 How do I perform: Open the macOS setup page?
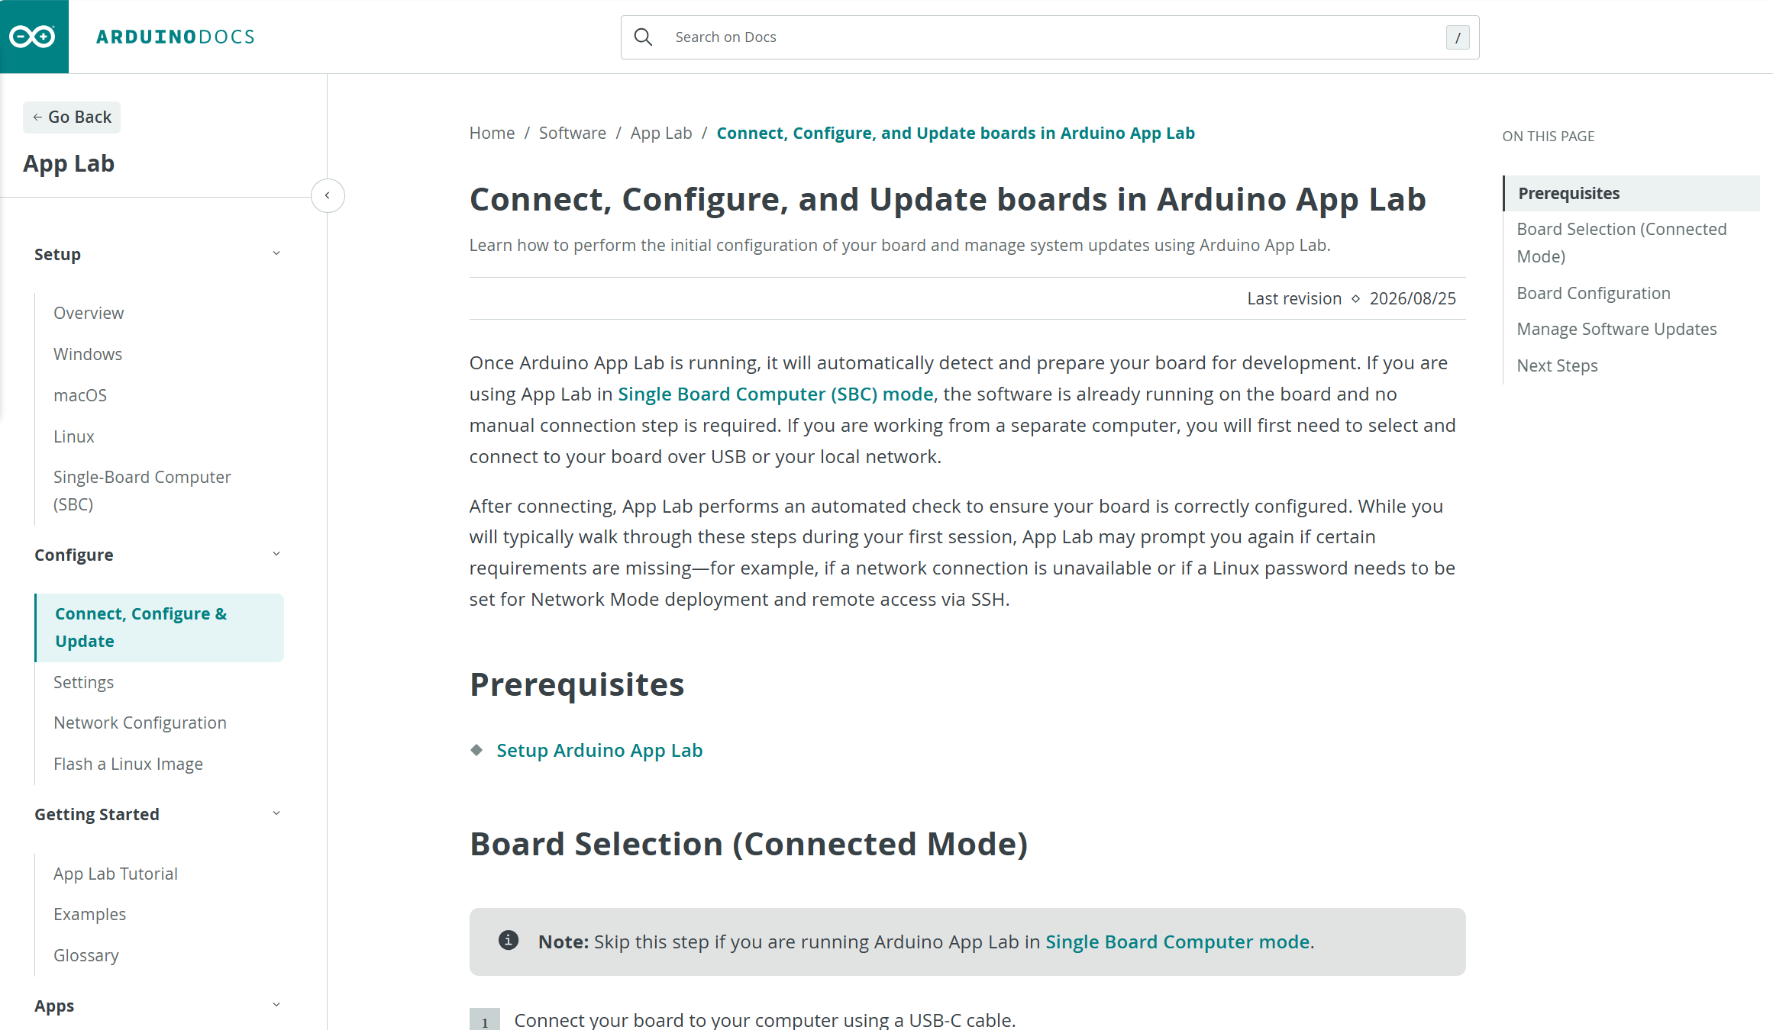80,395
